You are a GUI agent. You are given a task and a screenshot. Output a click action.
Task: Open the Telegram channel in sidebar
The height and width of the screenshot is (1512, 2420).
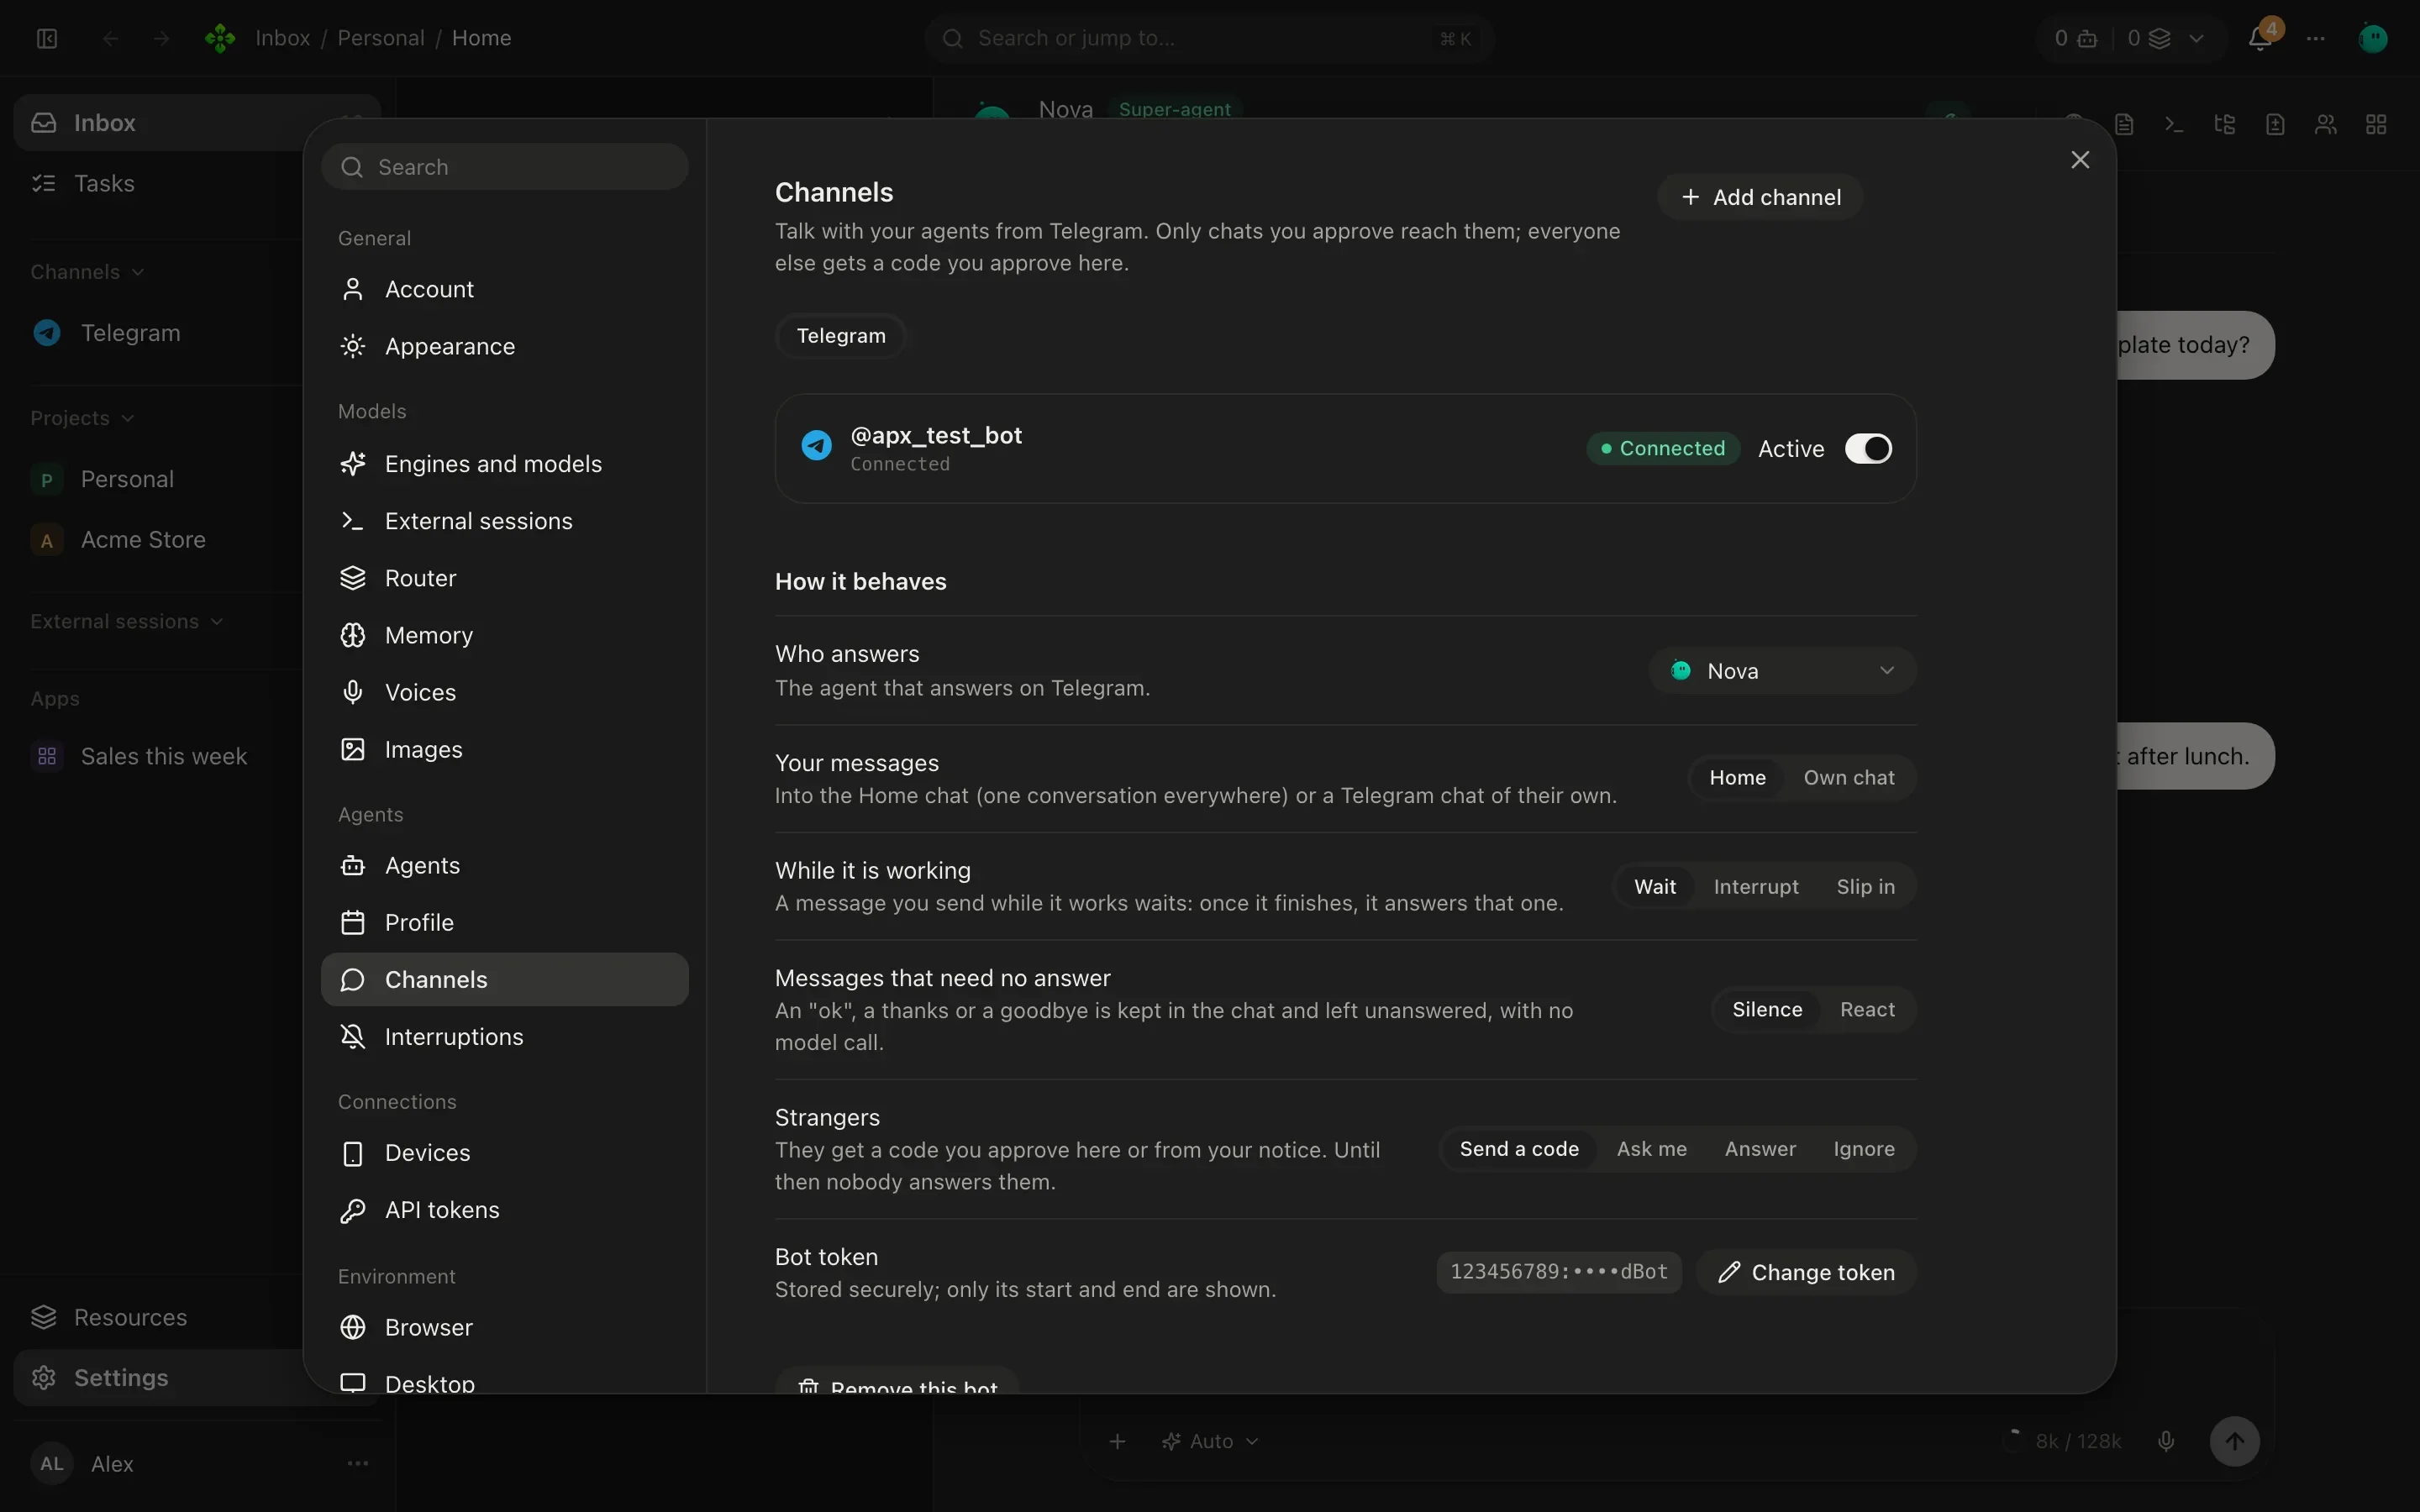click(x=160, y=333)
